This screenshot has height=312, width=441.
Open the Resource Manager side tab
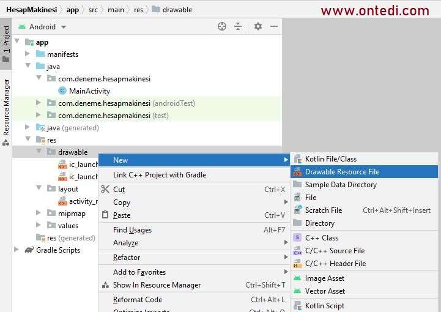click(x=6, y=107)
